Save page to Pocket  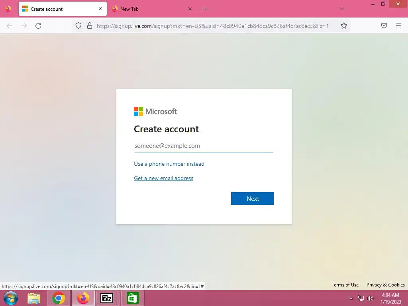[384, 25]
